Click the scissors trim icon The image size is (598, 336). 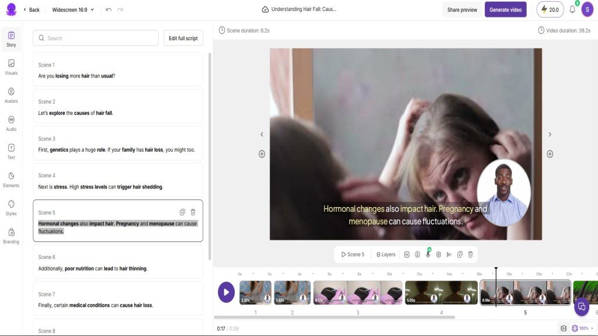pos(449,254)
